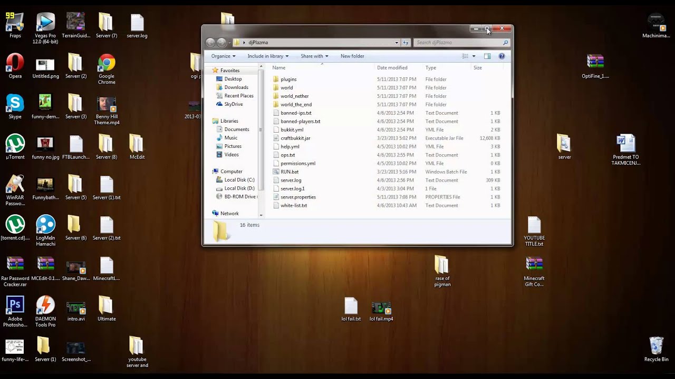Screen dimensions: 675x379
Task: Click the Search djPlazma field
Action: point(459,43)
